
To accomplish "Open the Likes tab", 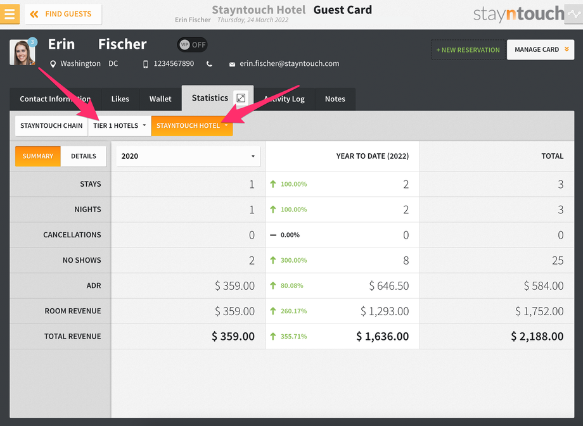I will [120, 99].
